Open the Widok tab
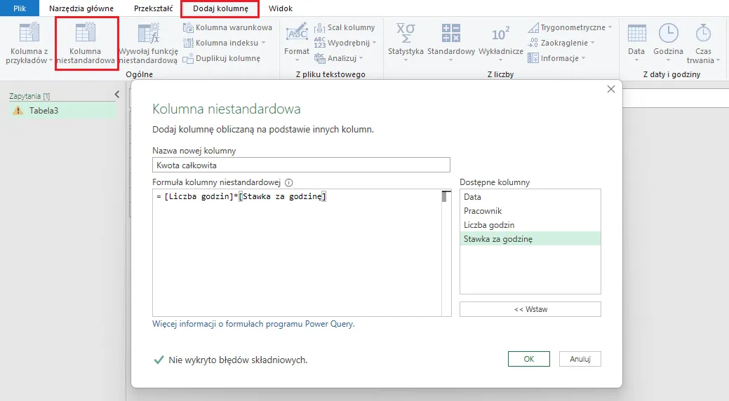 (x=281, y=8)
